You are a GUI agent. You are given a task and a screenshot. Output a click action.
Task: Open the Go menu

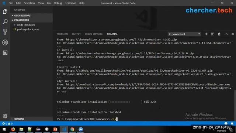[49, 3]
